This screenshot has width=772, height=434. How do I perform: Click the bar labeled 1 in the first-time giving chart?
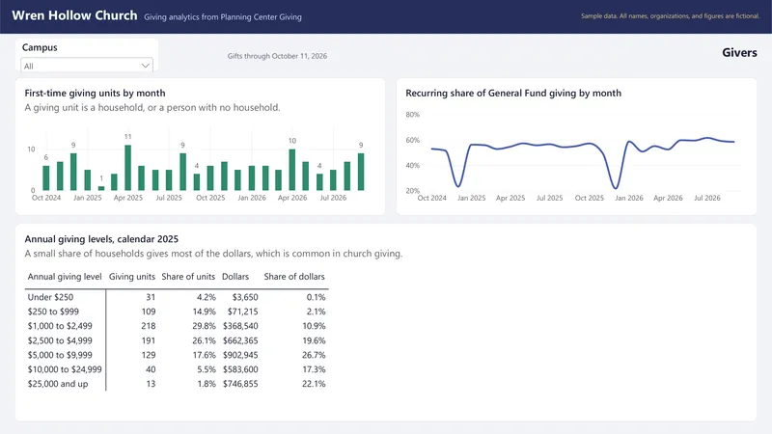[101, 188]
